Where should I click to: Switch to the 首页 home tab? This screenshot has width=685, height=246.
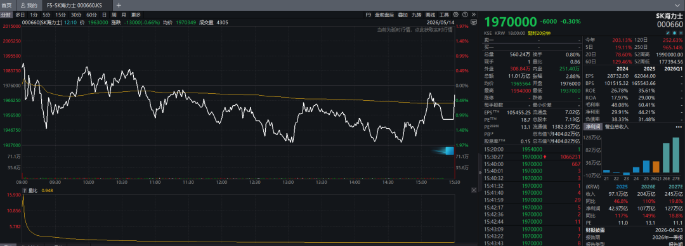pyautogui.click(x=6, y=5)
